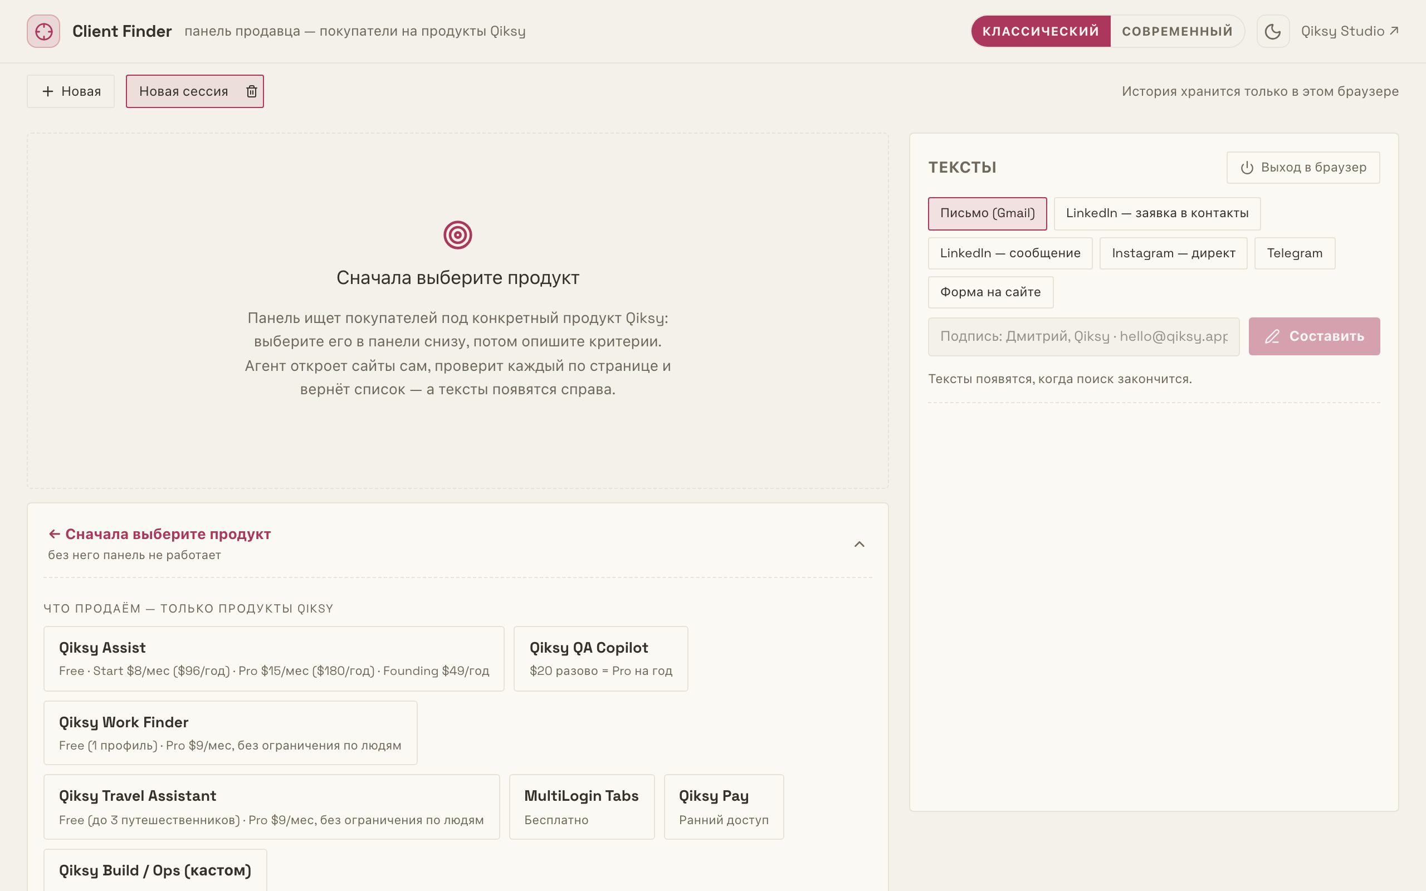Click the История хранится только в этом браузере note
The width and height of the screenshot is (1426, 891).
tap(1260, 91)
